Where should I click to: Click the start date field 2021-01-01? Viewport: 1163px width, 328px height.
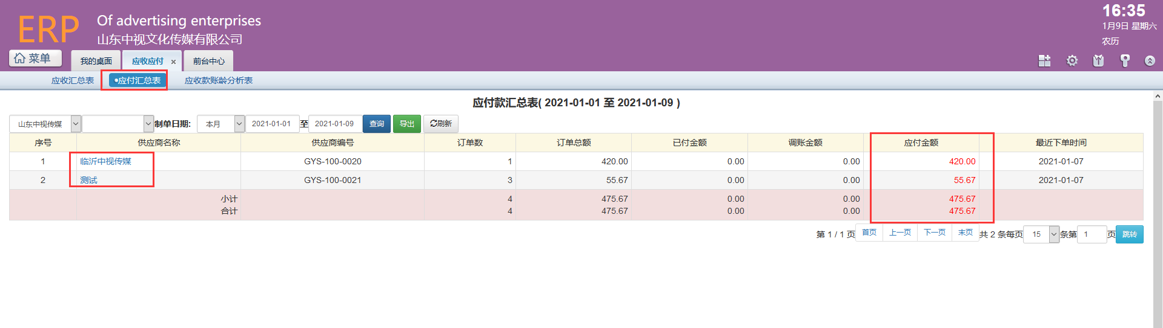click(271, 124)
